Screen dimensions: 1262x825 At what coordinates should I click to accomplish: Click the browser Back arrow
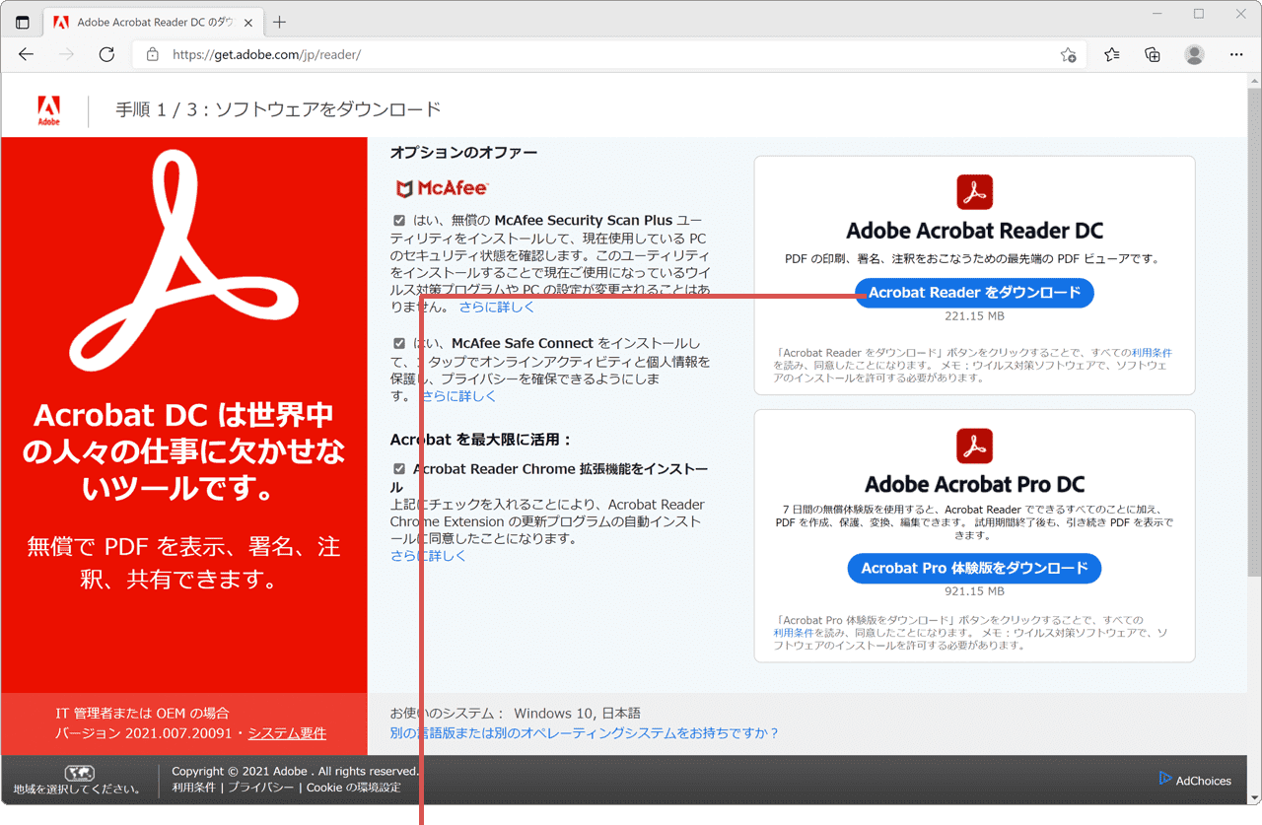click(27, 54)
